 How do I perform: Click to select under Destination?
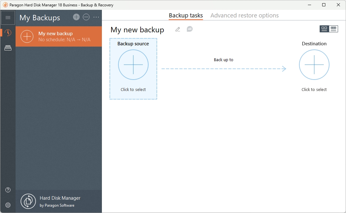point(314,90)
